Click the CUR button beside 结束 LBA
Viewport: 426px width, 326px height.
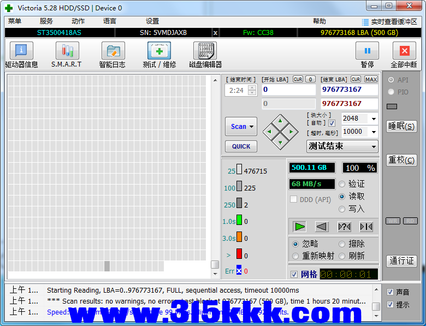tap(356, 79)
